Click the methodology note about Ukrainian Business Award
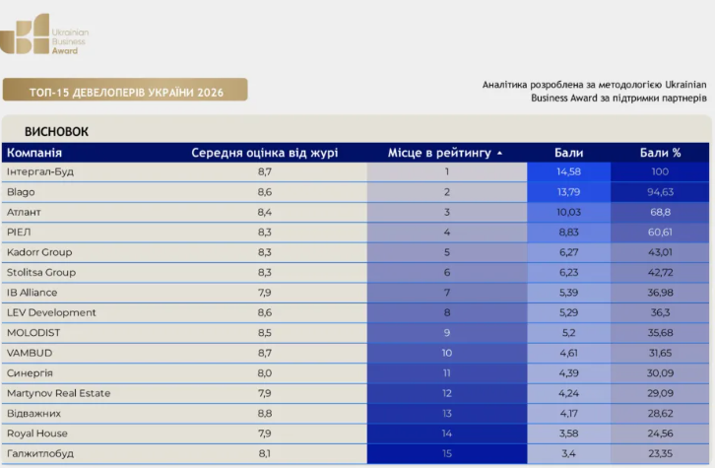This screenshot has width=715, height=468. (595, 92)
